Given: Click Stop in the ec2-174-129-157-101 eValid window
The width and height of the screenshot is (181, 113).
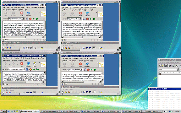Looking at the screenshot, I should [80, 14].
